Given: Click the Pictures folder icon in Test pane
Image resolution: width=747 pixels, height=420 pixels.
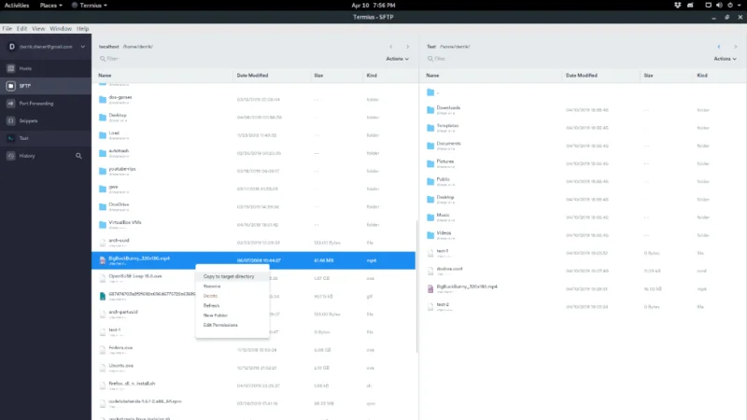Looking at the screenshot, I should pyautogui.click(x=430, y=163).
